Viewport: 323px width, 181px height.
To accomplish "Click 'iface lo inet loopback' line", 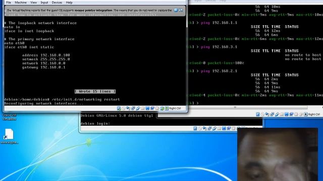I will point(29,31).
